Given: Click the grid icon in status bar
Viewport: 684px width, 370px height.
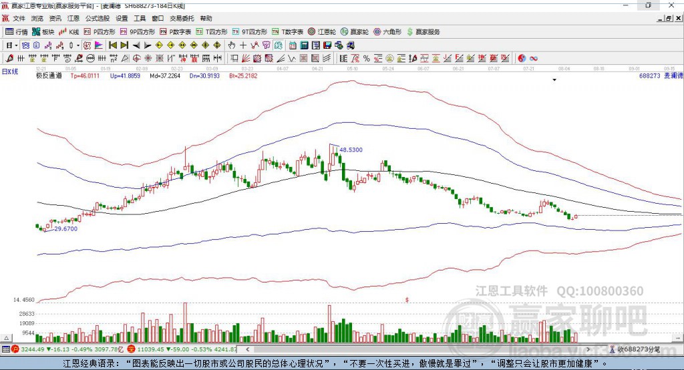Looking at the screenshot, I should [x=5, y=349].
